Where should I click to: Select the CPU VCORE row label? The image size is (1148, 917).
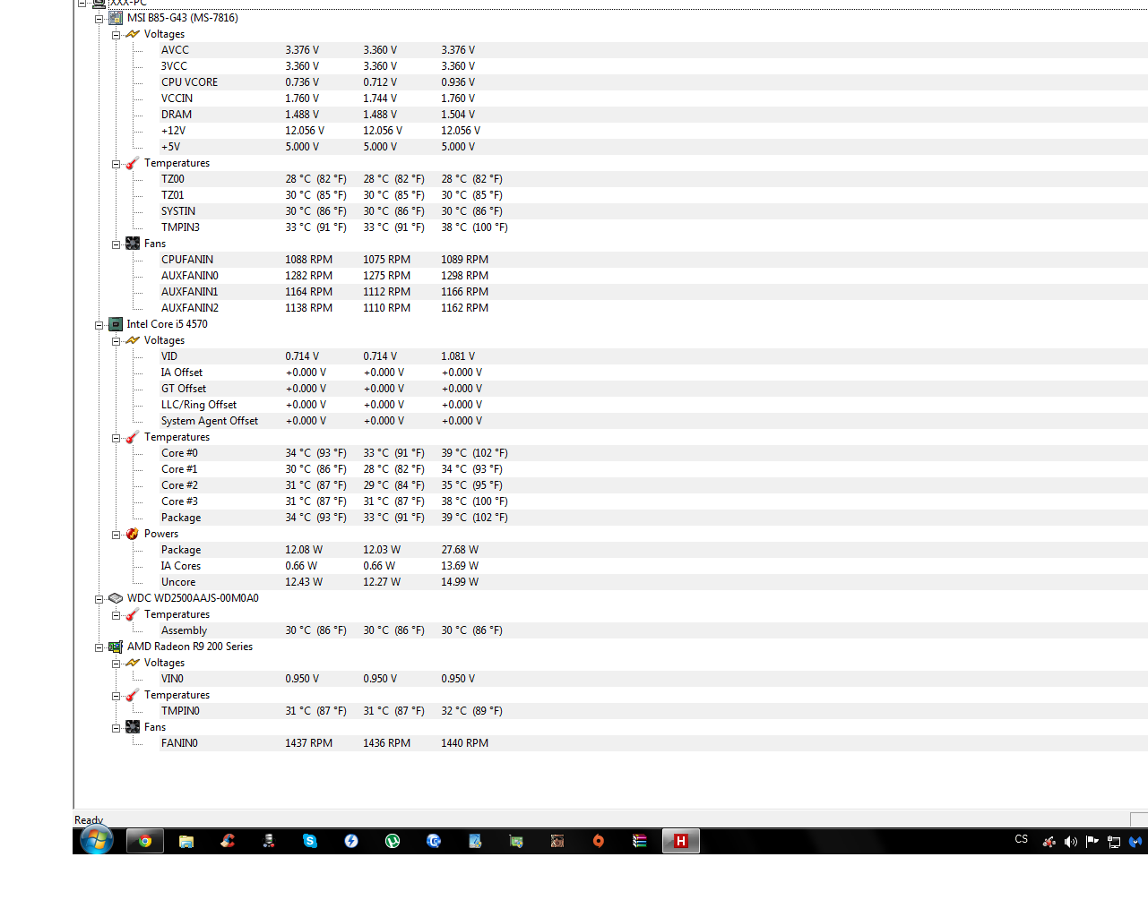click(189, 82)
